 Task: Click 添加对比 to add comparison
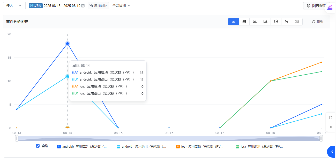pos(99,6)
